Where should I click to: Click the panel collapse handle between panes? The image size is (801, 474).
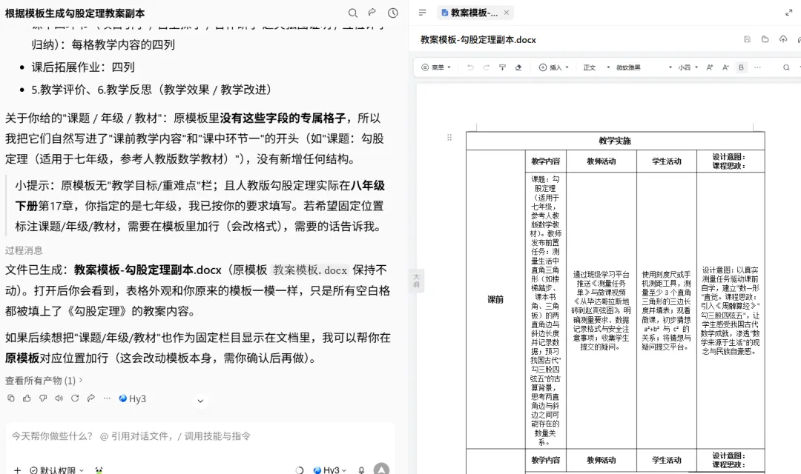(416, 280)
